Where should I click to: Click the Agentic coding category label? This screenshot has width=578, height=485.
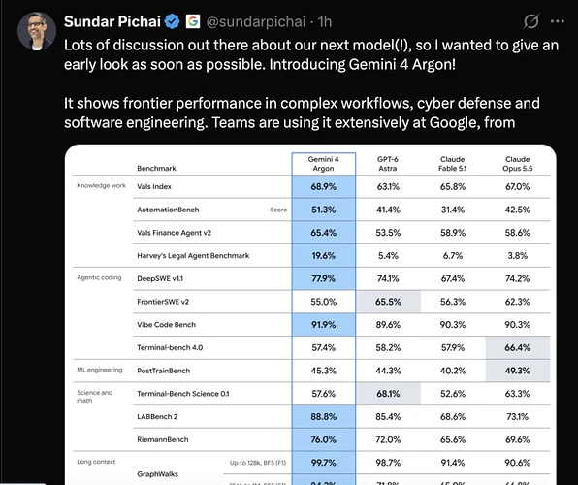point(99,277)
